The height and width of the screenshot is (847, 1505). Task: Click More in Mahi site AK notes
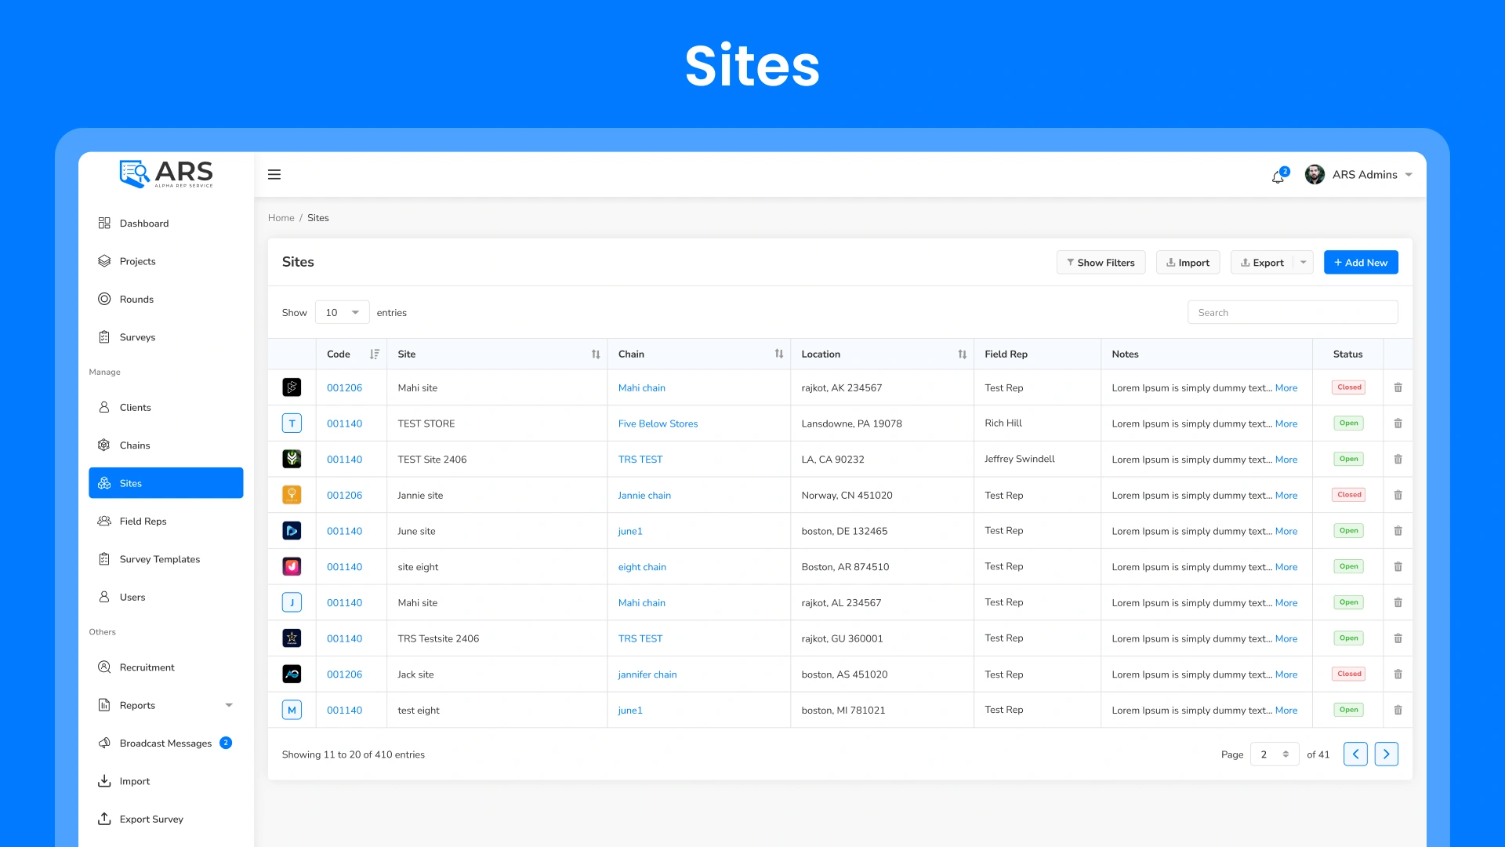(1286, 387)
